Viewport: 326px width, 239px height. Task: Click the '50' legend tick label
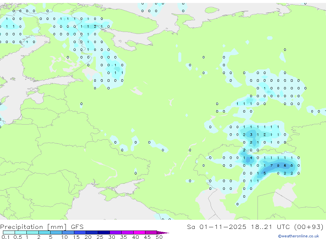pyautogui.click(x=159, y=237)
